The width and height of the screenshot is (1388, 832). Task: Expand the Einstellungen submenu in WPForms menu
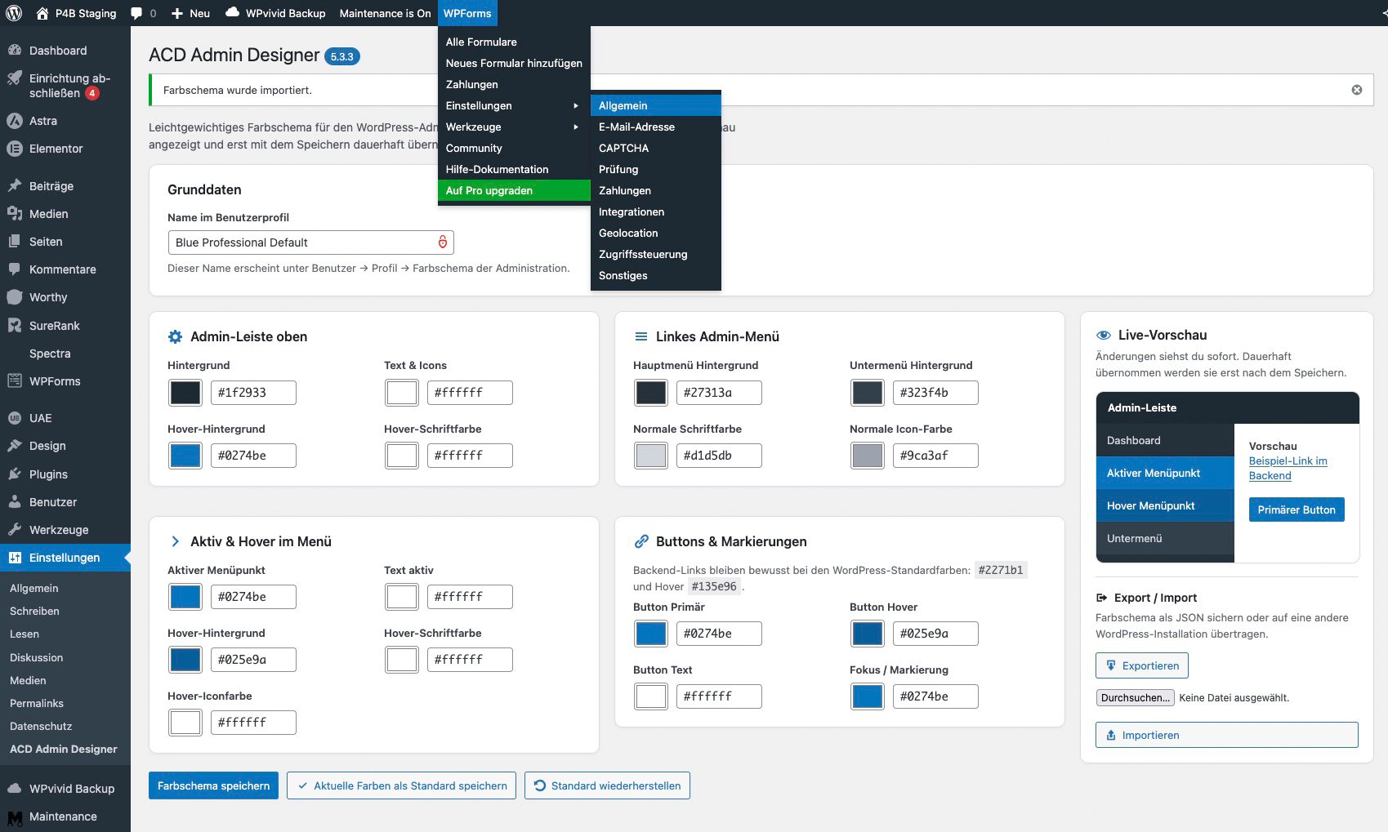click(x=514, y=105)
